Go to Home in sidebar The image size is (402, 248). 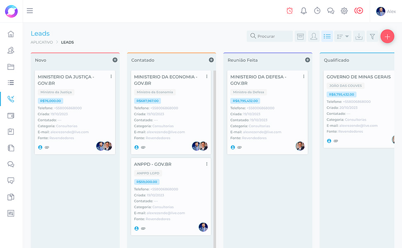tap(11, 34)
